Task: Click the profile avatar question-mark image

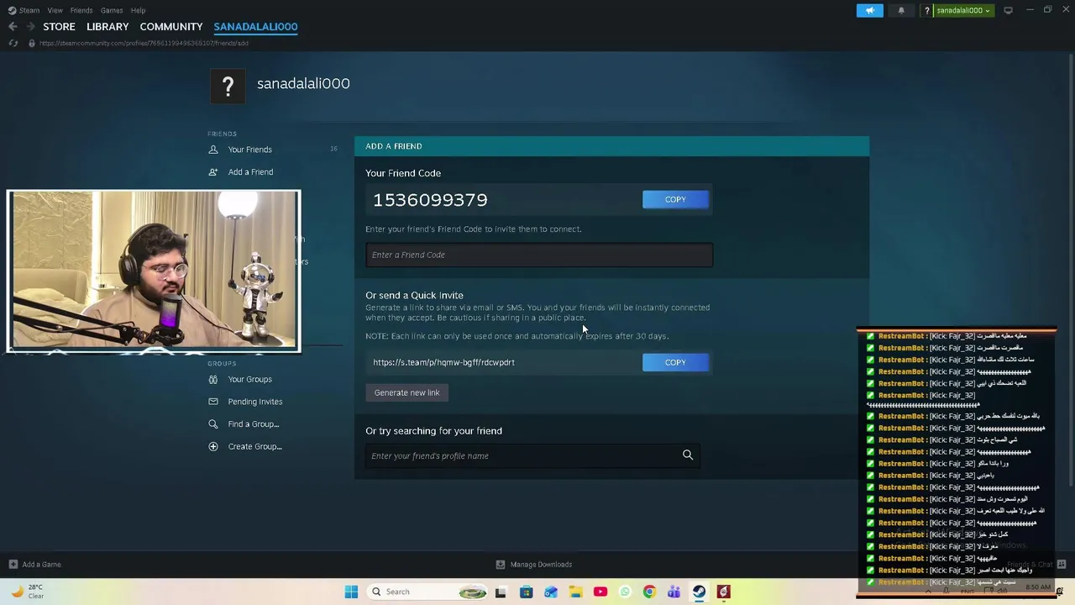Action: (x=227, y=86)
